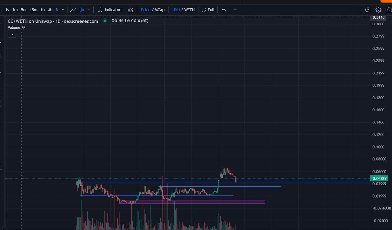Select the 1s timeframe
The width and height of the screenshot is (392, 230).
[7, 10]
